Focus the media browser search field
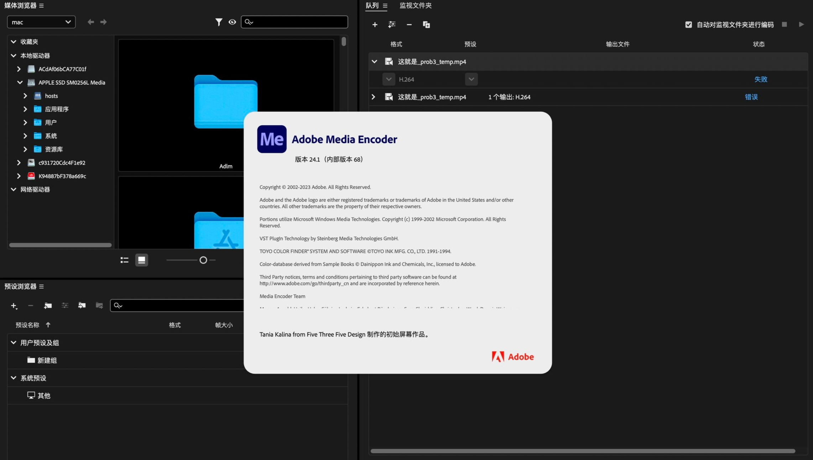The image size is (813, 460). [x=294, y=22]
